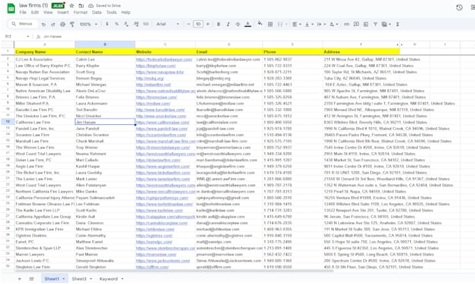Open the Insert menu

pyautogui.click(x=63, y=13)
